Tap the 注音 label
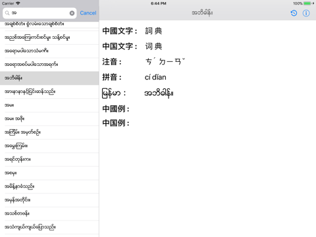 [112, 62]
